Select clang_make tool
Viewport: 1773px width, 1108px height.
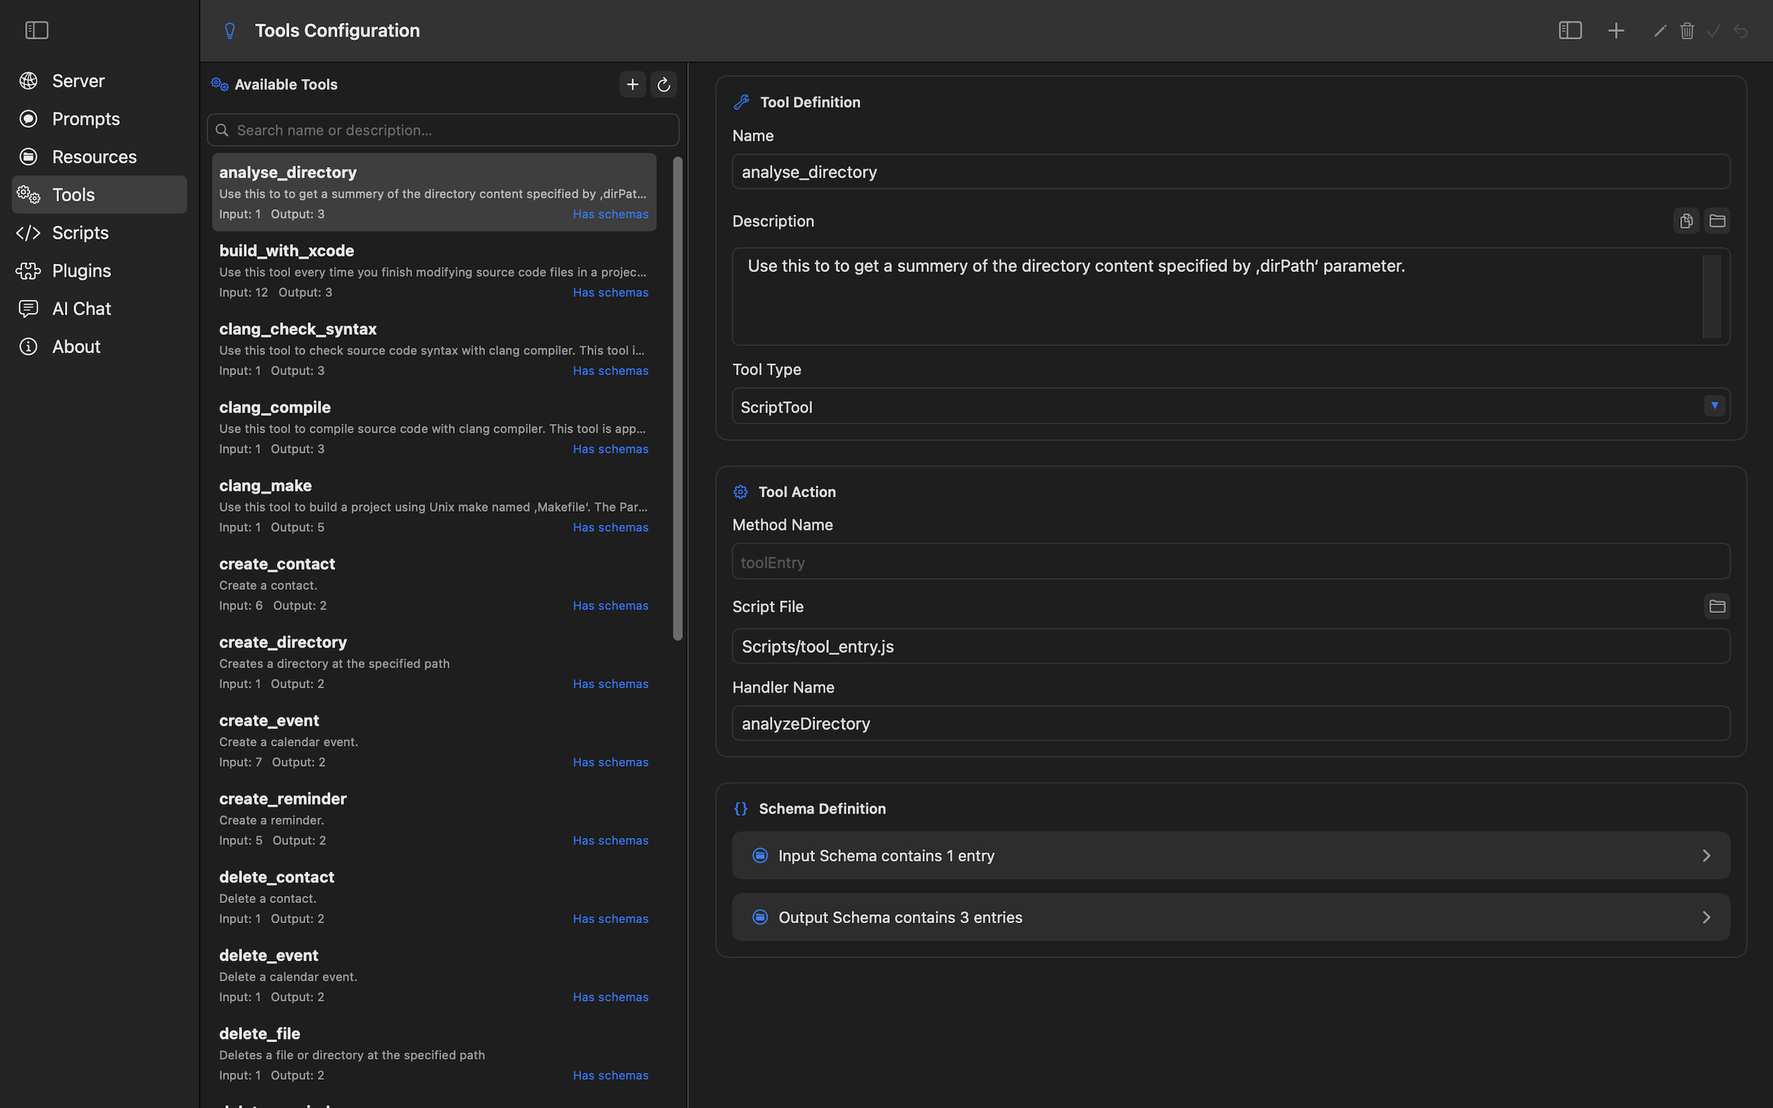[434, 506]
